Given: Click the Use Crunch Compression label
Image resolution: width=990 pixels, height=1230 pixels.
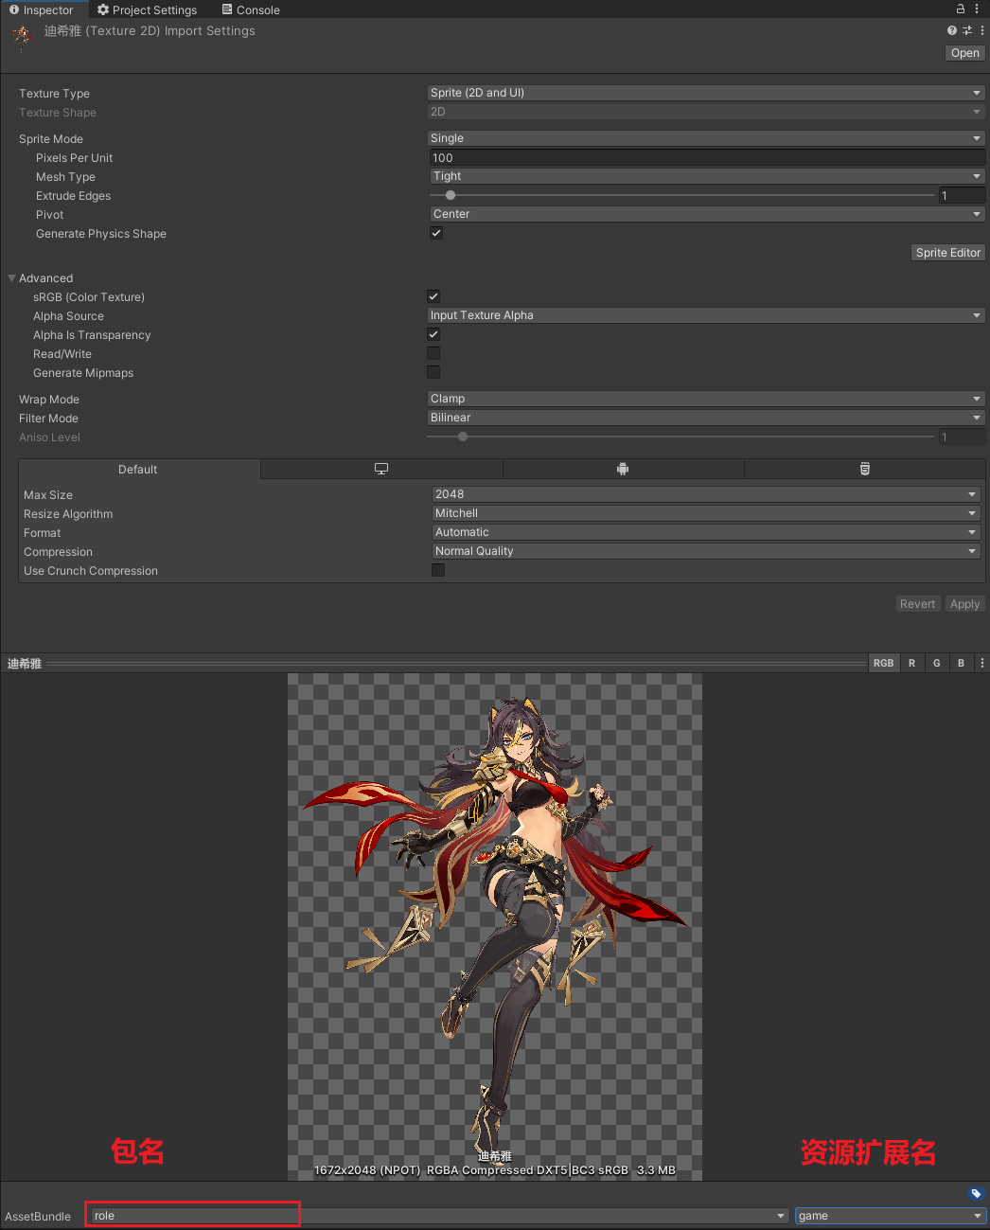Looking at the screenshot, I should coord(91,571).
